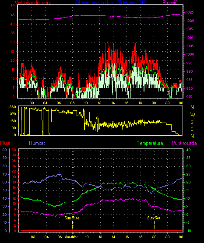Viewport: 204px width, 243px height.
Task: Click the "24 hour graph day : 06 Mayo 2019" heading
Action: pos(111,2)
